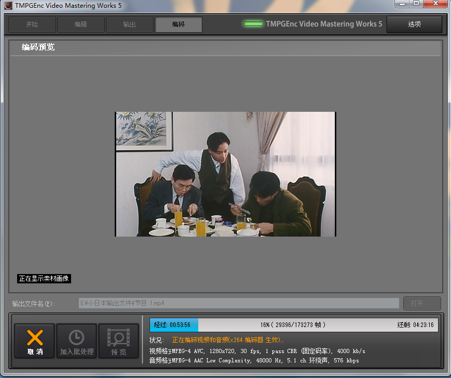
Task: Maximize the TMPGEnc window
Action: click(x=416, y=4)
